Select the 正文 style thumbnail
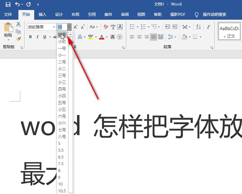This screenshot has width=242, height=194. pos(229,32)
